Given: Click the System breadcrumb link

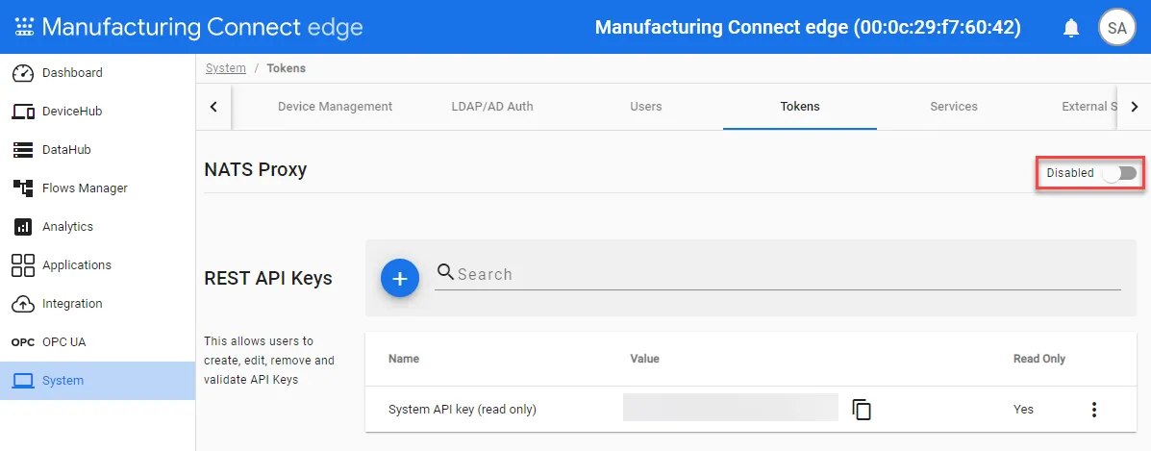Looking at the screenshot, I should point(225,68).
